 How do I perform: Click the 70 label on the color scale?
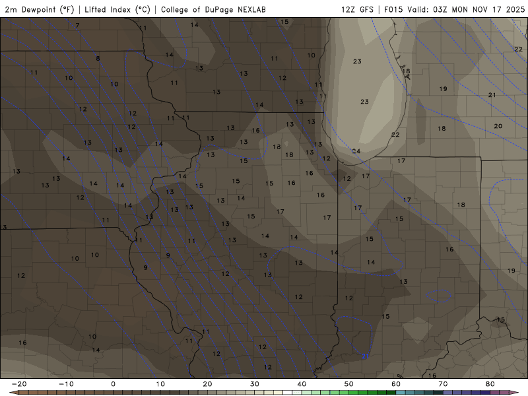pyautogui.click(x=443, y=384)
